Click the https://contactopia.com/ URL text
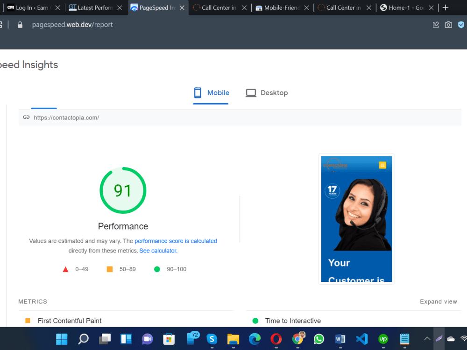Viewport: 467px width, 350px height. tap(66, 118)
